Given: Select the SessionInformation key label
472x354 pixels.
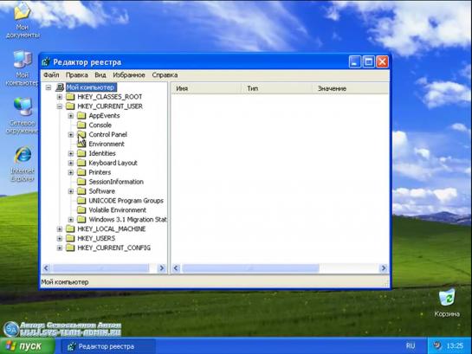Looking at the screenshot, I should (116, 182).
